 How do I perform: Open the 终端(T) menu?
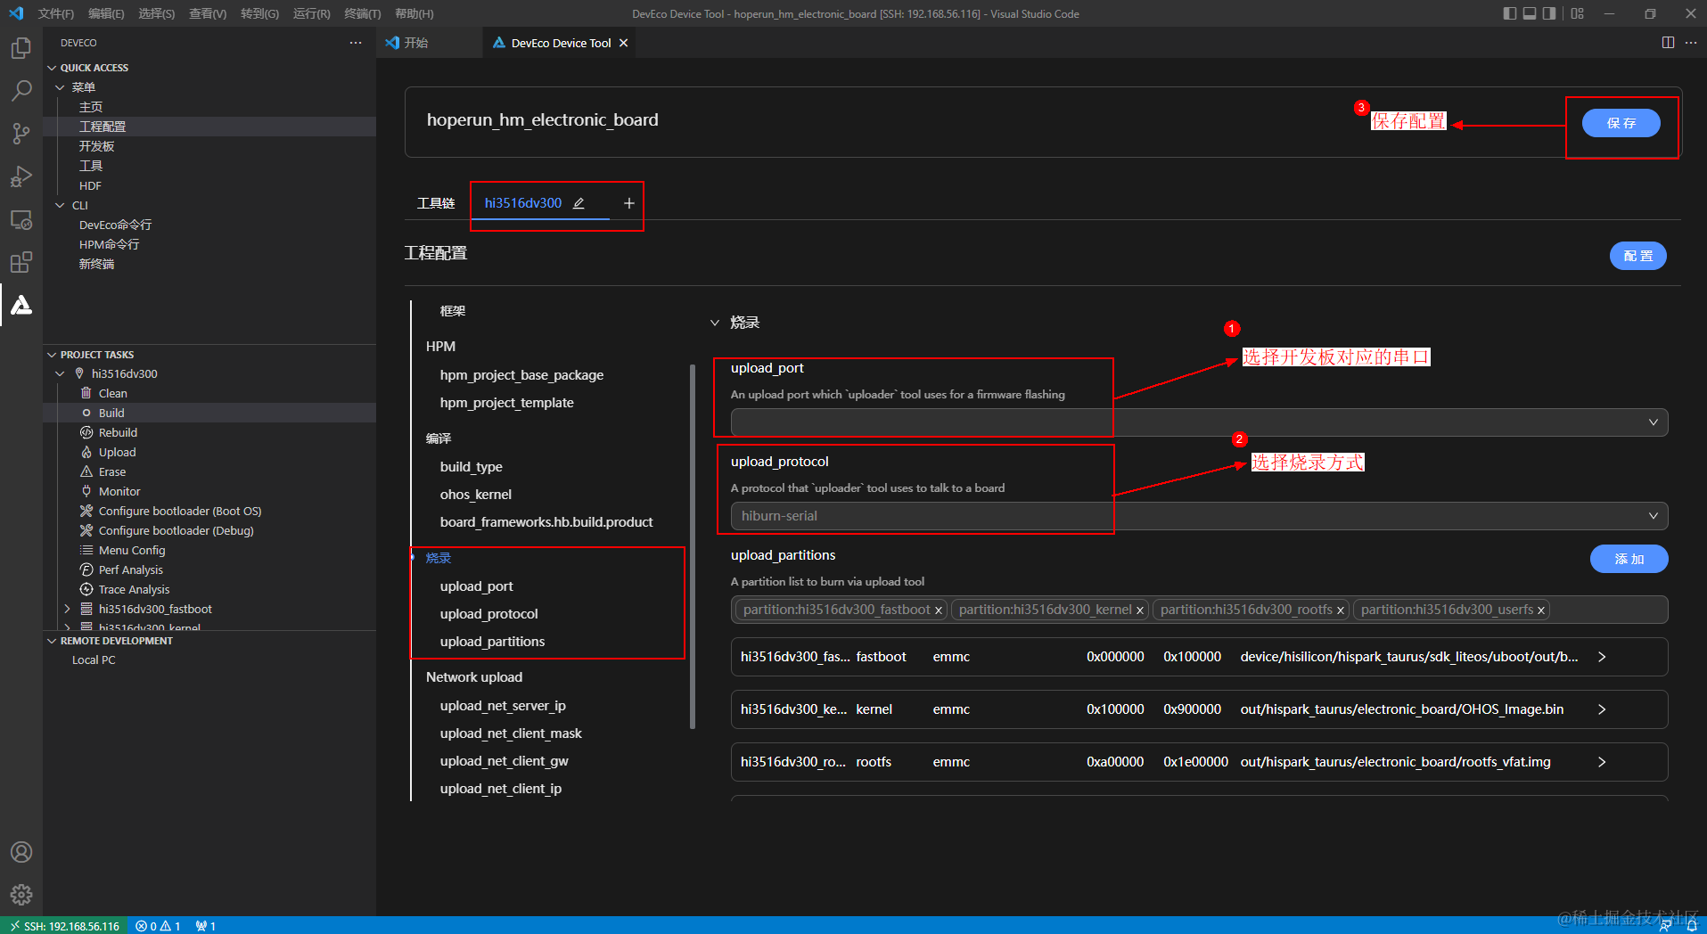363,13
